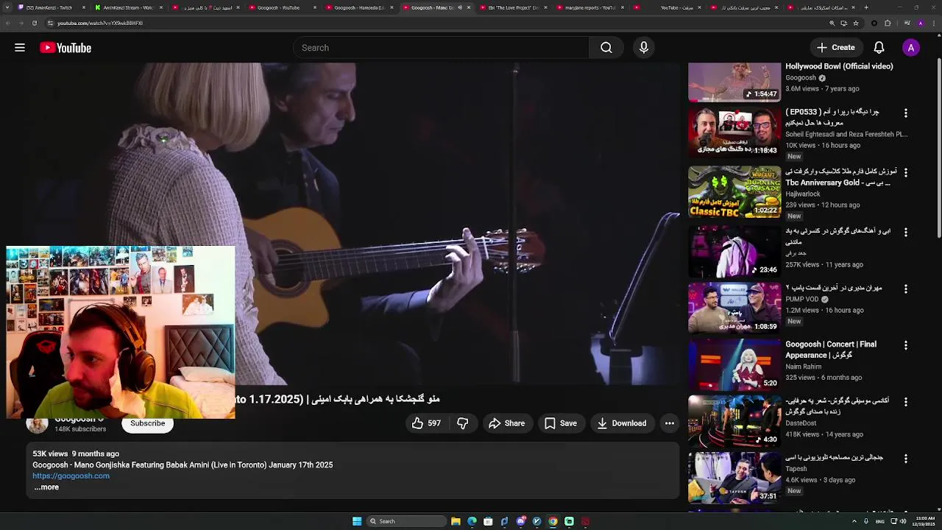Click the Windows taskbar Search box
The image size is (942, 530).
coord(406,521)
